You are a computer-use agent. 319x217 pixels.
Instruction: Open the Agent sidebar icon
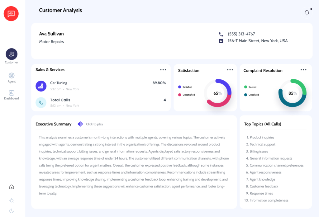12,76
